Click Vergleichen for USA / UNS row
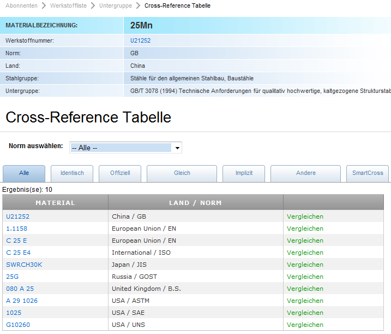The image size is (391, 334). point(305,325)
